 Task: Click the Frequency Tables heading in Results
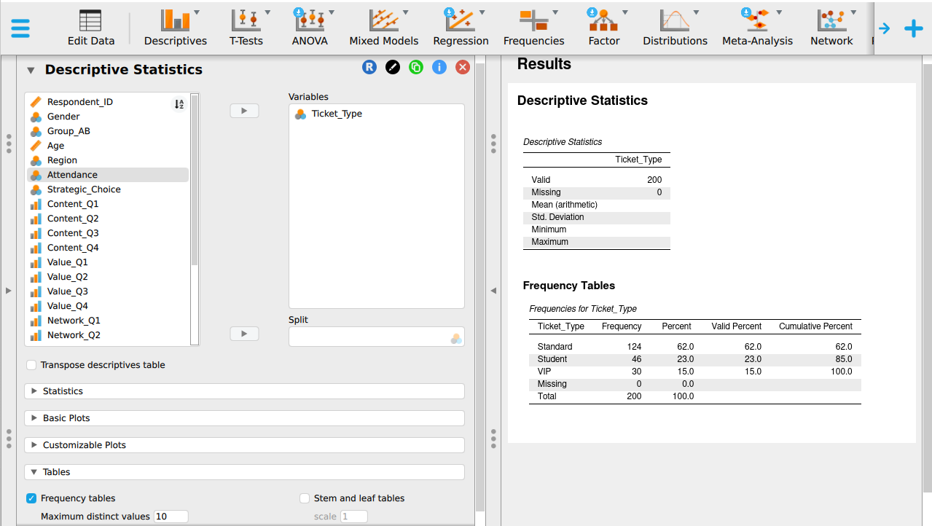(x=569, y=286)
